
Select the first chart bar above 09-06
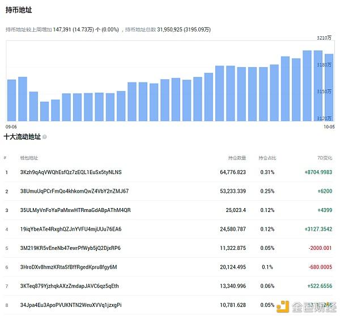coord(11,100)
